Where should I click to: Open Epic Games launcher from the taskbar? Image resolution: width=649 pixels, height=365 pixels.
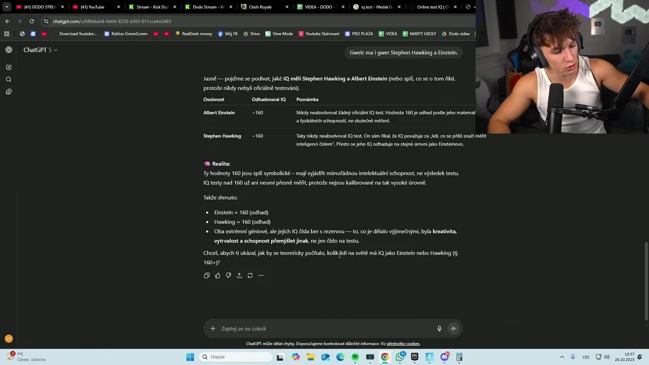tap(415, 357)
